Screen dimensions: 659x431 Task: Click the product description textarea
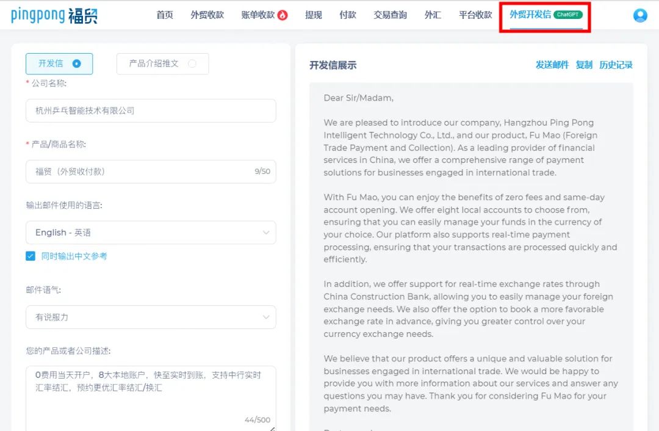point(151,398)
